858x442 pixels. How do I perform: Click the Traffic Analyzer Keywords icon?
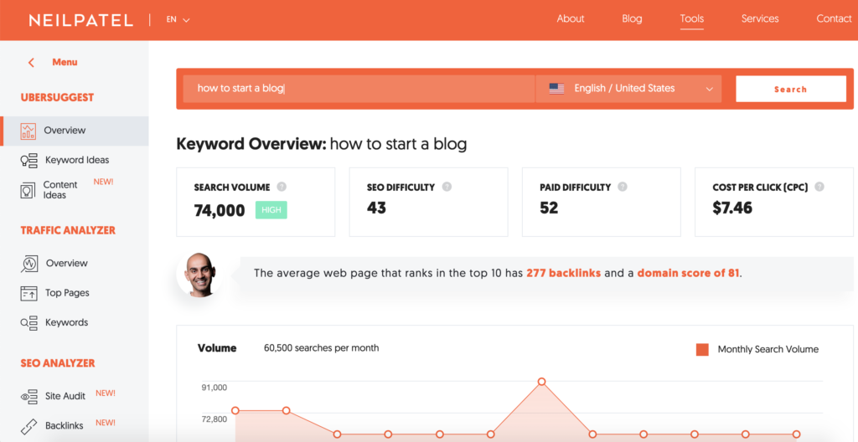(28, 323)
